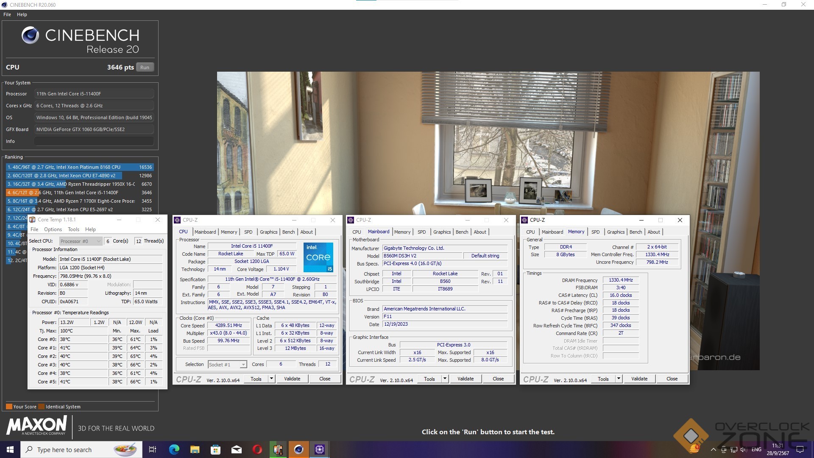The image size is (814, 458).
Task: Expand hidden system tray icons chevron
Action: point(713,450)
